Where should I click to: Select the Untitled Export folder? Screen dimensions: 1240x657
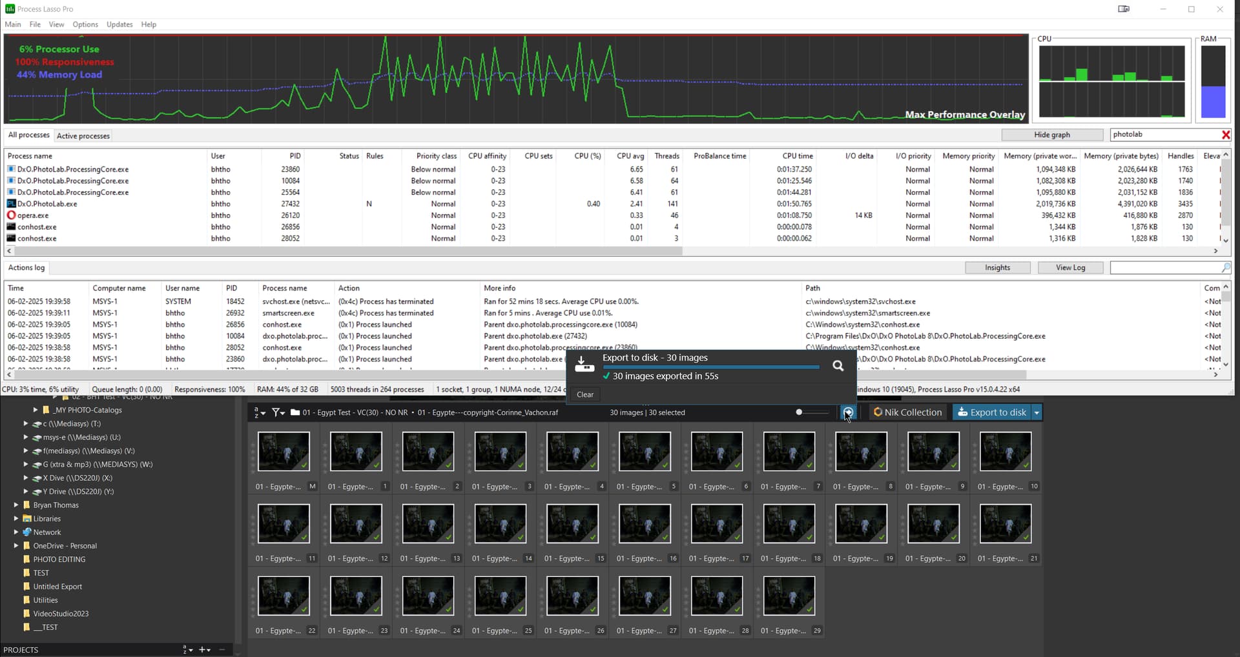tap(57, 587)
